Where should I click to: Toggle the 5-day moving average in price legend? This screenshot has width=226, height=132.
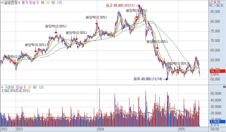click(38, 2)
